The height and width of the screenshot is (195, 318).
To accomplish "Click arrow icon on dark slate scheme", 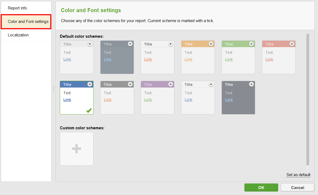I will pos(251,84).
